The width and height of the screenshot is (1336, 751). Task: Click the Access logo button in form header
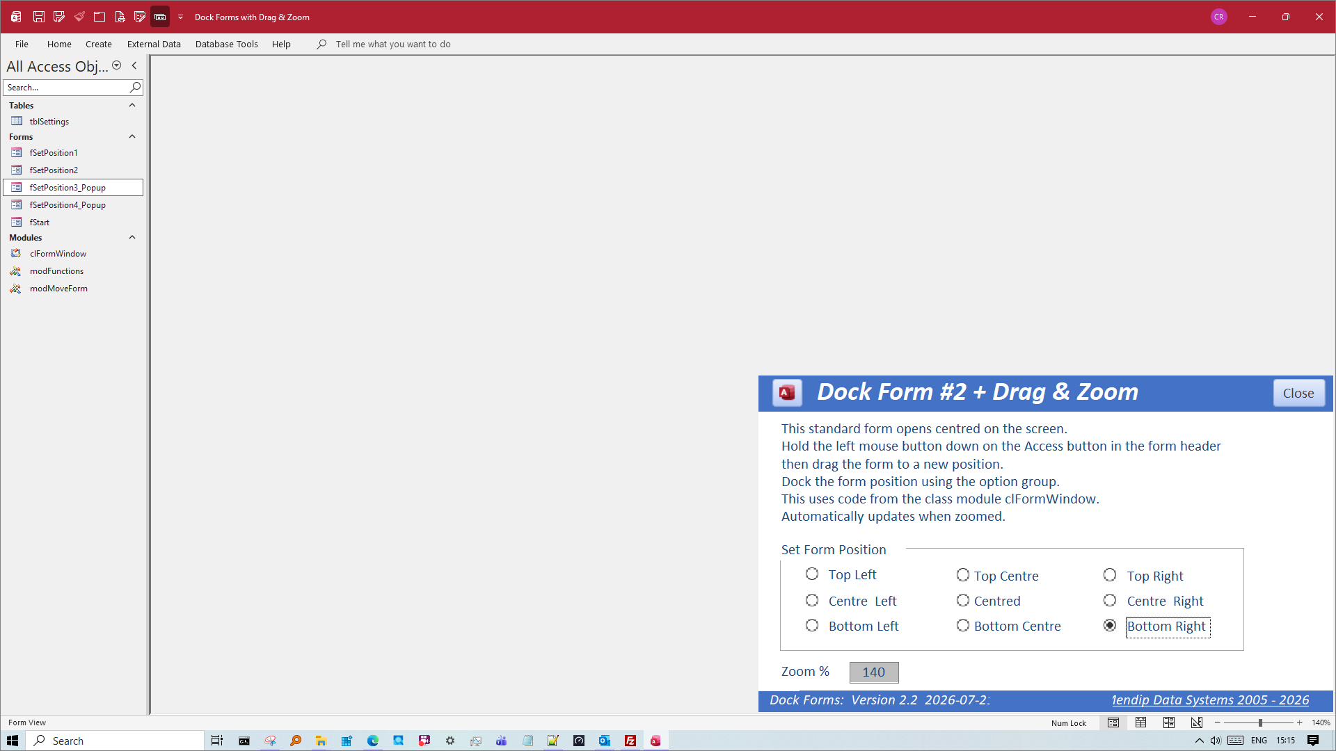[x=787, y=393]
